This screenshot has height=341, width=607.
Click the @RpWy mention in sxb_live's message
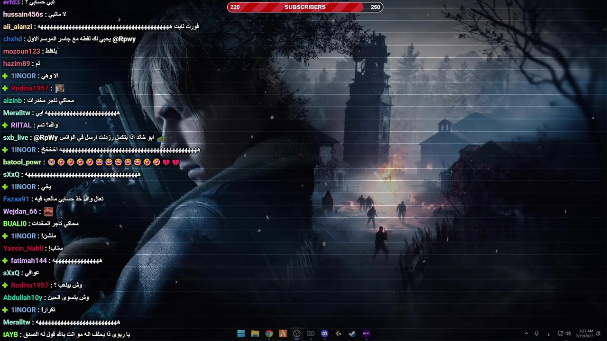(46, 138)
